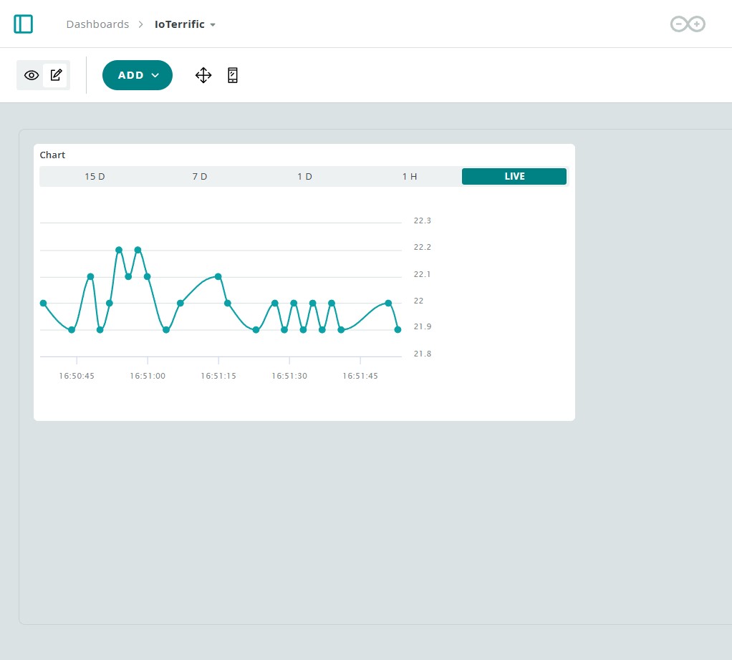Switch to view mode eye icon
The image size is (732, 660).
pos(32,75)
